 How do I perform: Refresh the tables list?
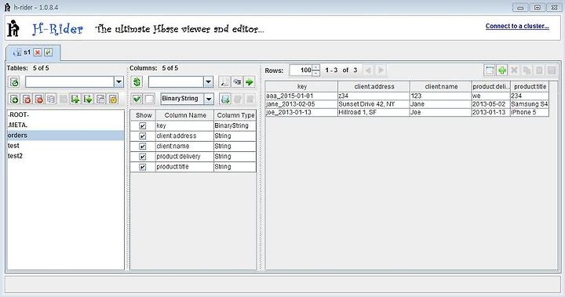[14, 82]
